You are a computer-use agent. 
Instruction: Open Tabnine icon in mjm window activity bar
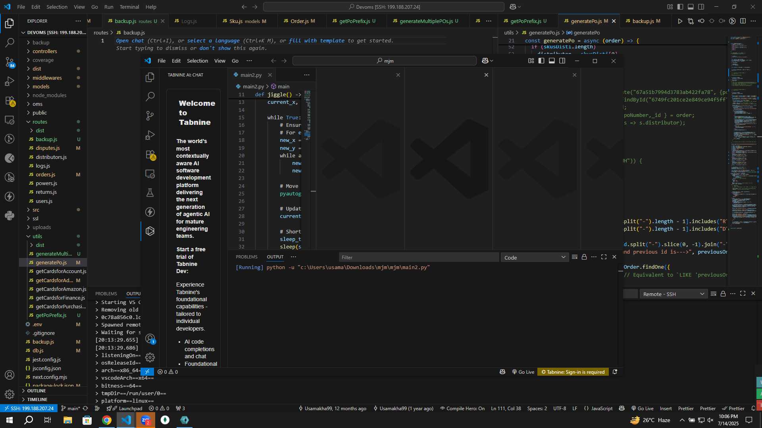pyautogui.click(x=150, y=231)
